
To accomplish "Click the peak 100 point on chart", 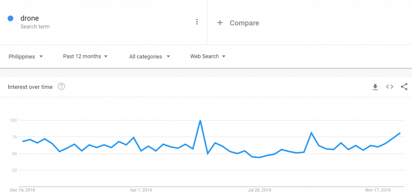I will tap(200, 120).
